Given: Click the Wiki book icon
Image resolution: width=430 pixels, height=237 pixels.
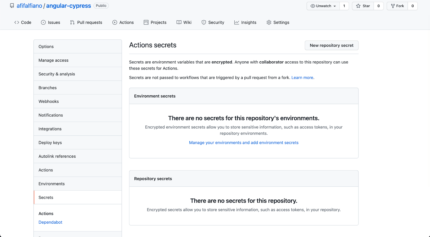Looking at the screenshot, I should 179,23.
